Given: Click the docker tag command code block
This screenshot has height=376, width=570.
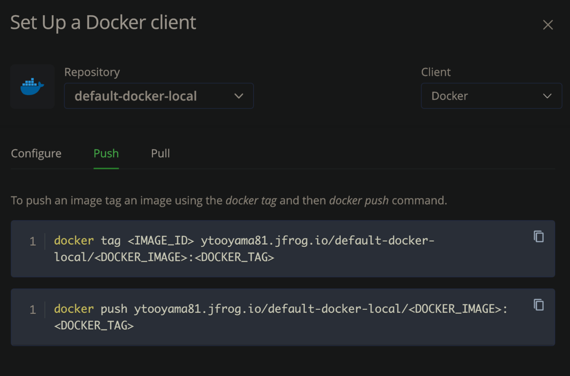Looking at the screenshot, I should pos(283,249).
